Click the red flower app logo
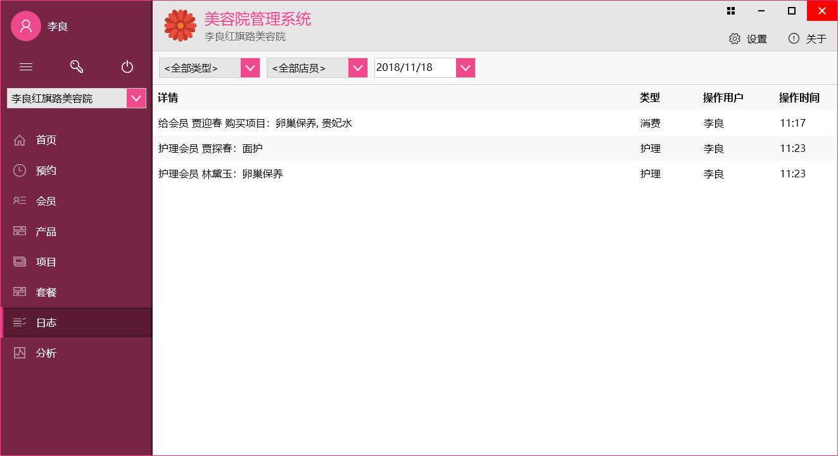Screen dimensions: 838x456 pyautogui.click(x=180, y=25)
